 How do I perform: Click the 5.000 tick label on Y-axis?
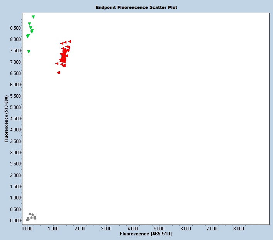(15, 107)
